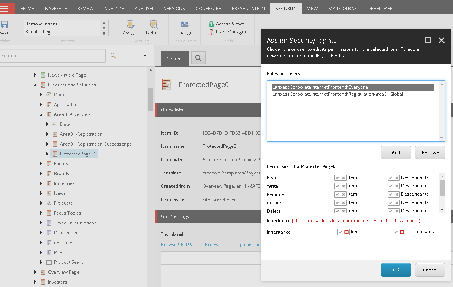This screenshot has width=453, height=287.
Task: Open Access Viewer tool
Action: point(228,24)
